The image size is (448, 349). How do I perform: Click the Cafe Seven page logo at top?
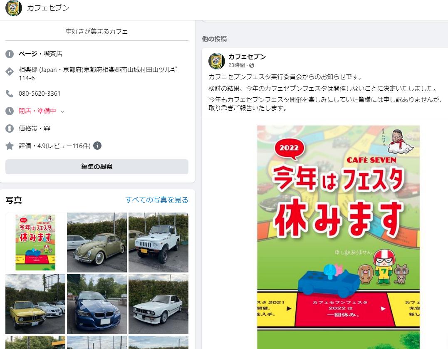13,8
